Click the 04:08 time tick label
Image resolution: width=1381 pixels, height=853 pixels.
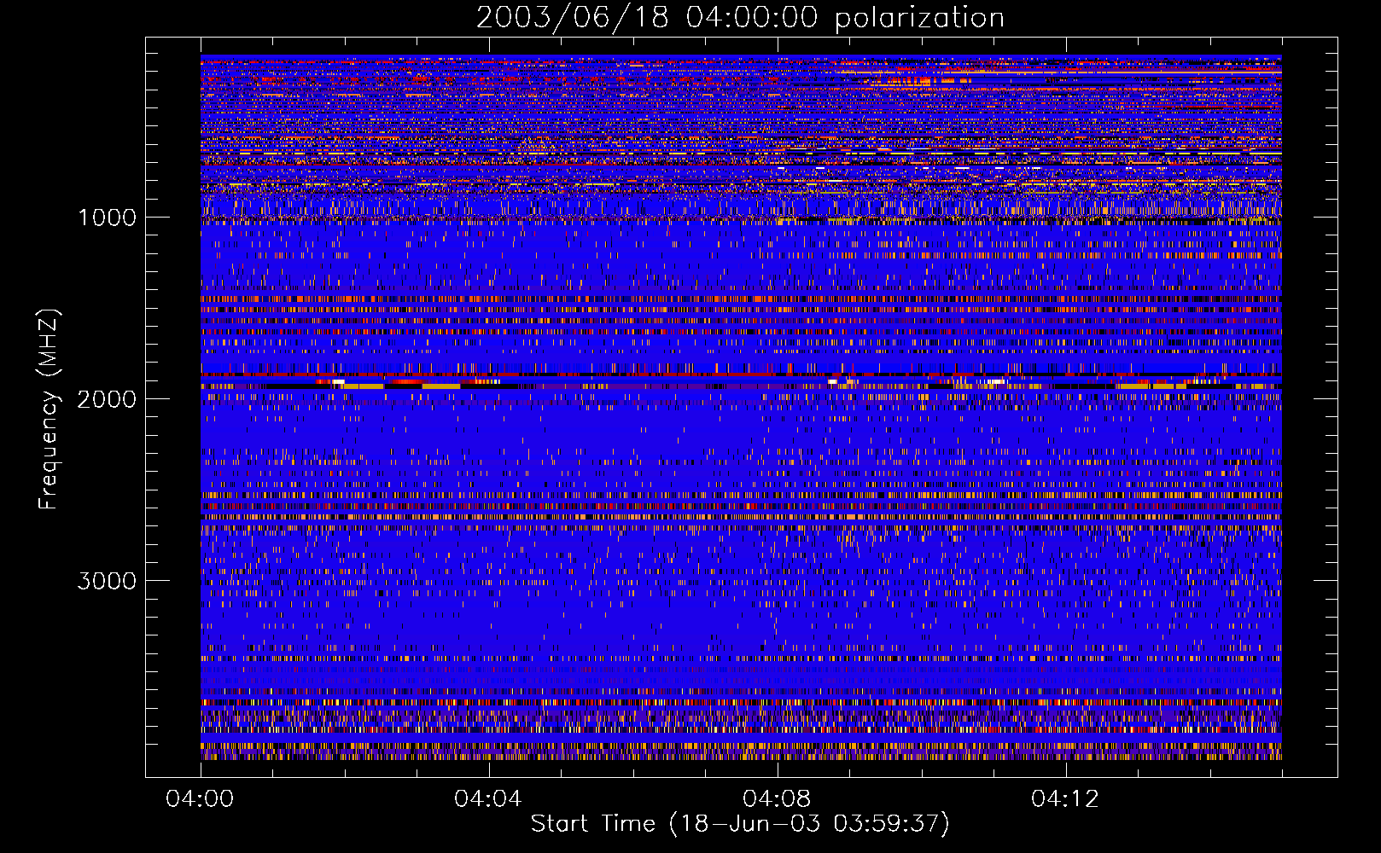777,798
